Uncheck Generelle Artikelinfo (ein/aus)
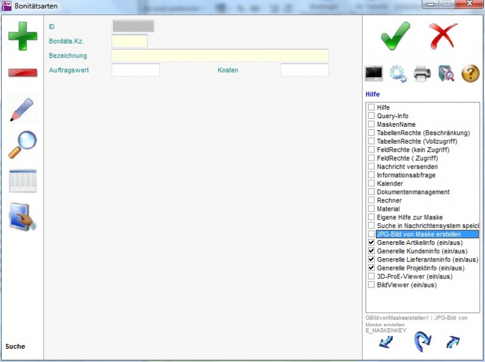 371,243
